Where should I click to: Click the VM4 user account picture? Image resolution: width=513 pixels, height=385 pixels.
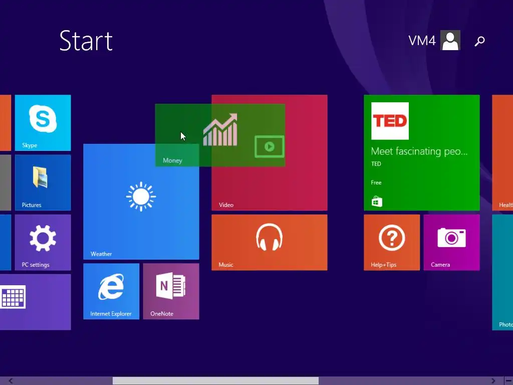(x=450, y=40)
